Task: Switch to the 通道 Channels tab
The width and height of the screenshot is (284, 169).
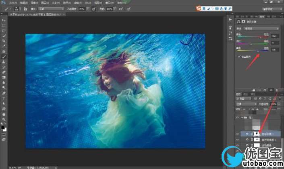Action: 245,94
